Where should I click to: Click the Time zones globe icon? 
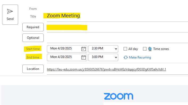coord(150,49)
